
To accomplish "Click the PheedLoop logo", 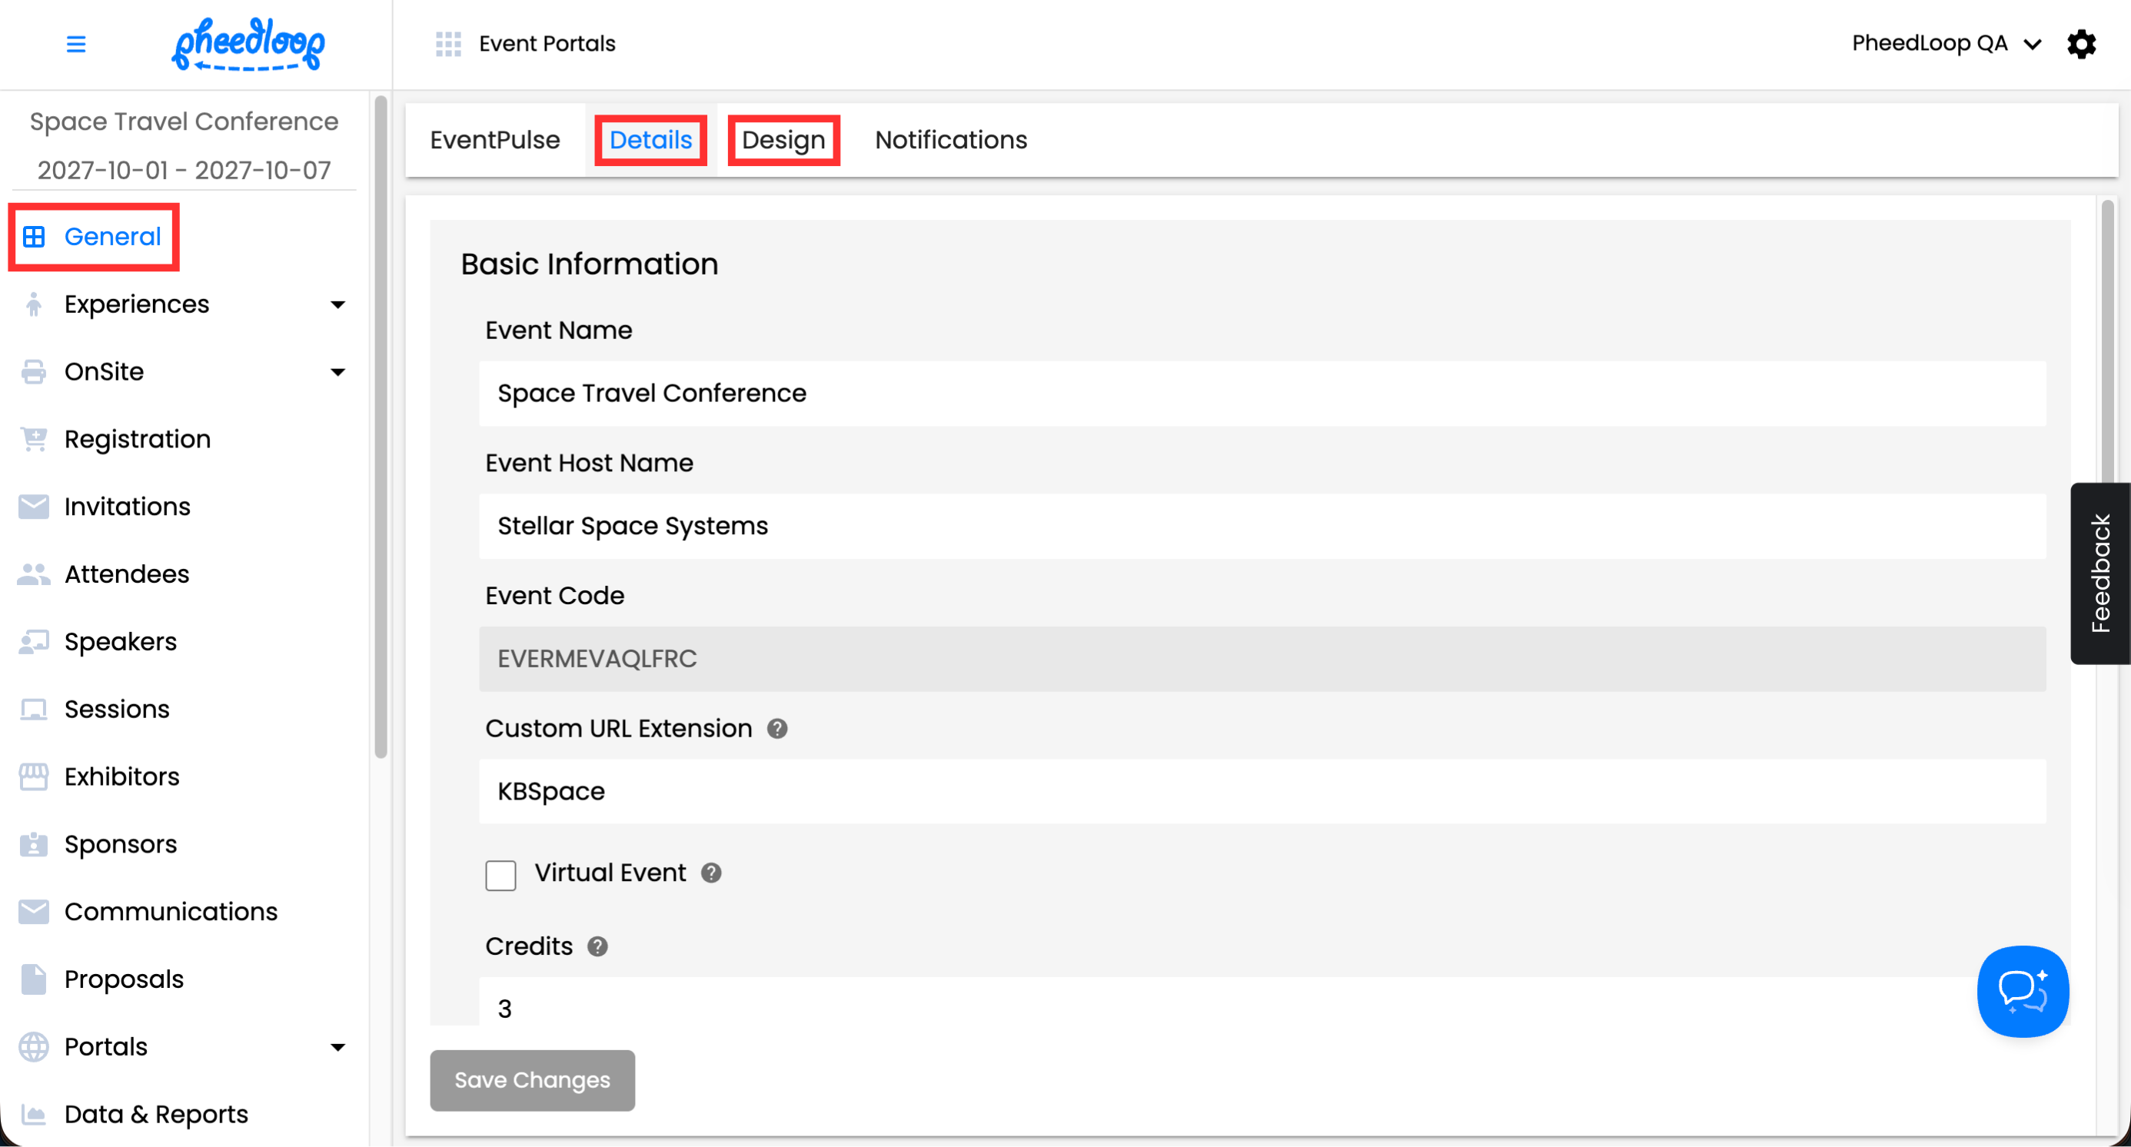I will [248, 44].
